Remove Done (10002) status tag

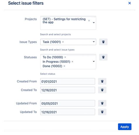point(64,66)
